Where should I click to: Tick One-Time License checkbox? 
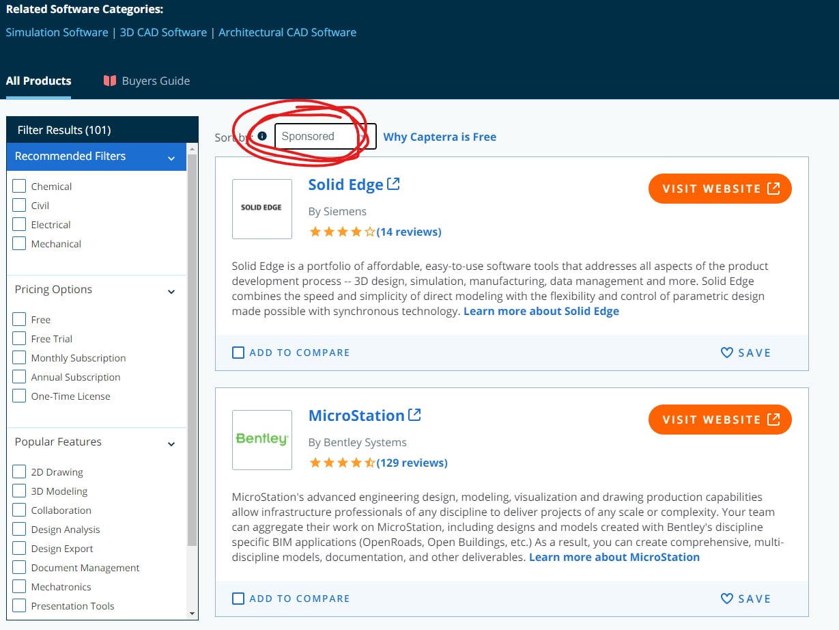click(x=19, y=396)
